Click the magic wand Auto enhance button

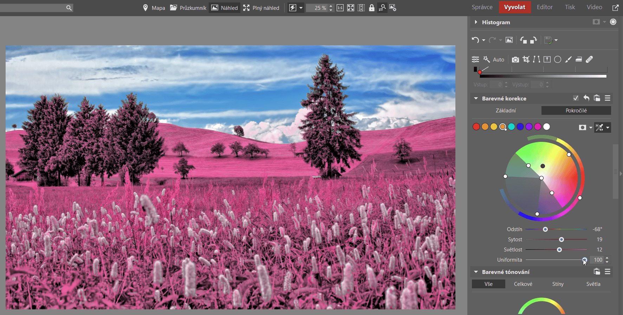coord(494,59)
